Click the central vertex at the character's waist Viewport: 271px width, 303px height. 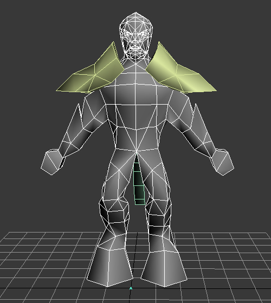click(x=137, y=150)
